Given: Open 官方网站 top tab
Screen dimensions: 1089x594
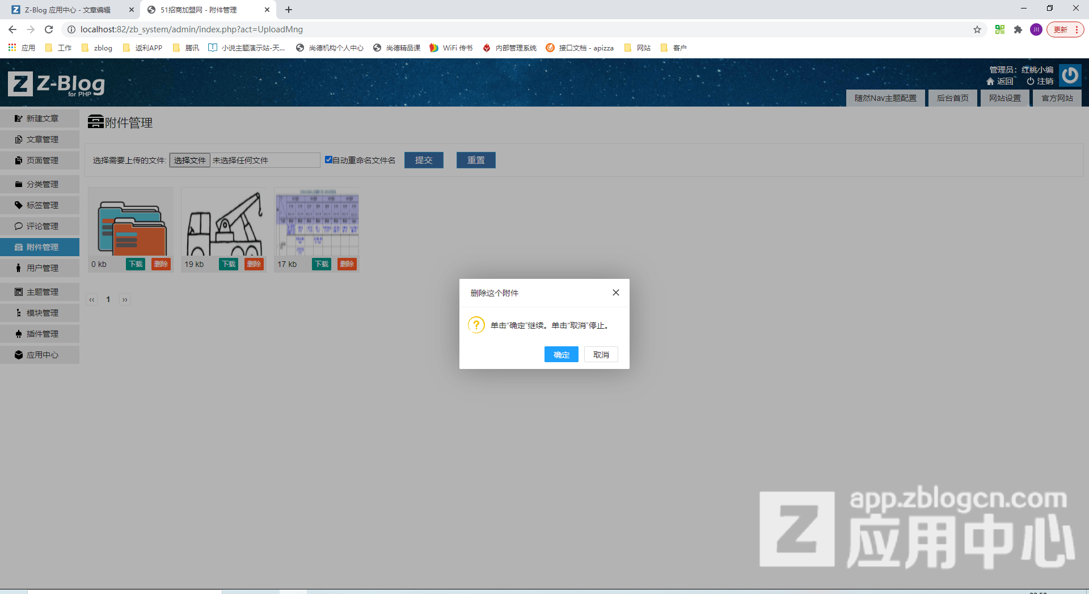Looking at the screenshot, I should (x=1057, y=98).
